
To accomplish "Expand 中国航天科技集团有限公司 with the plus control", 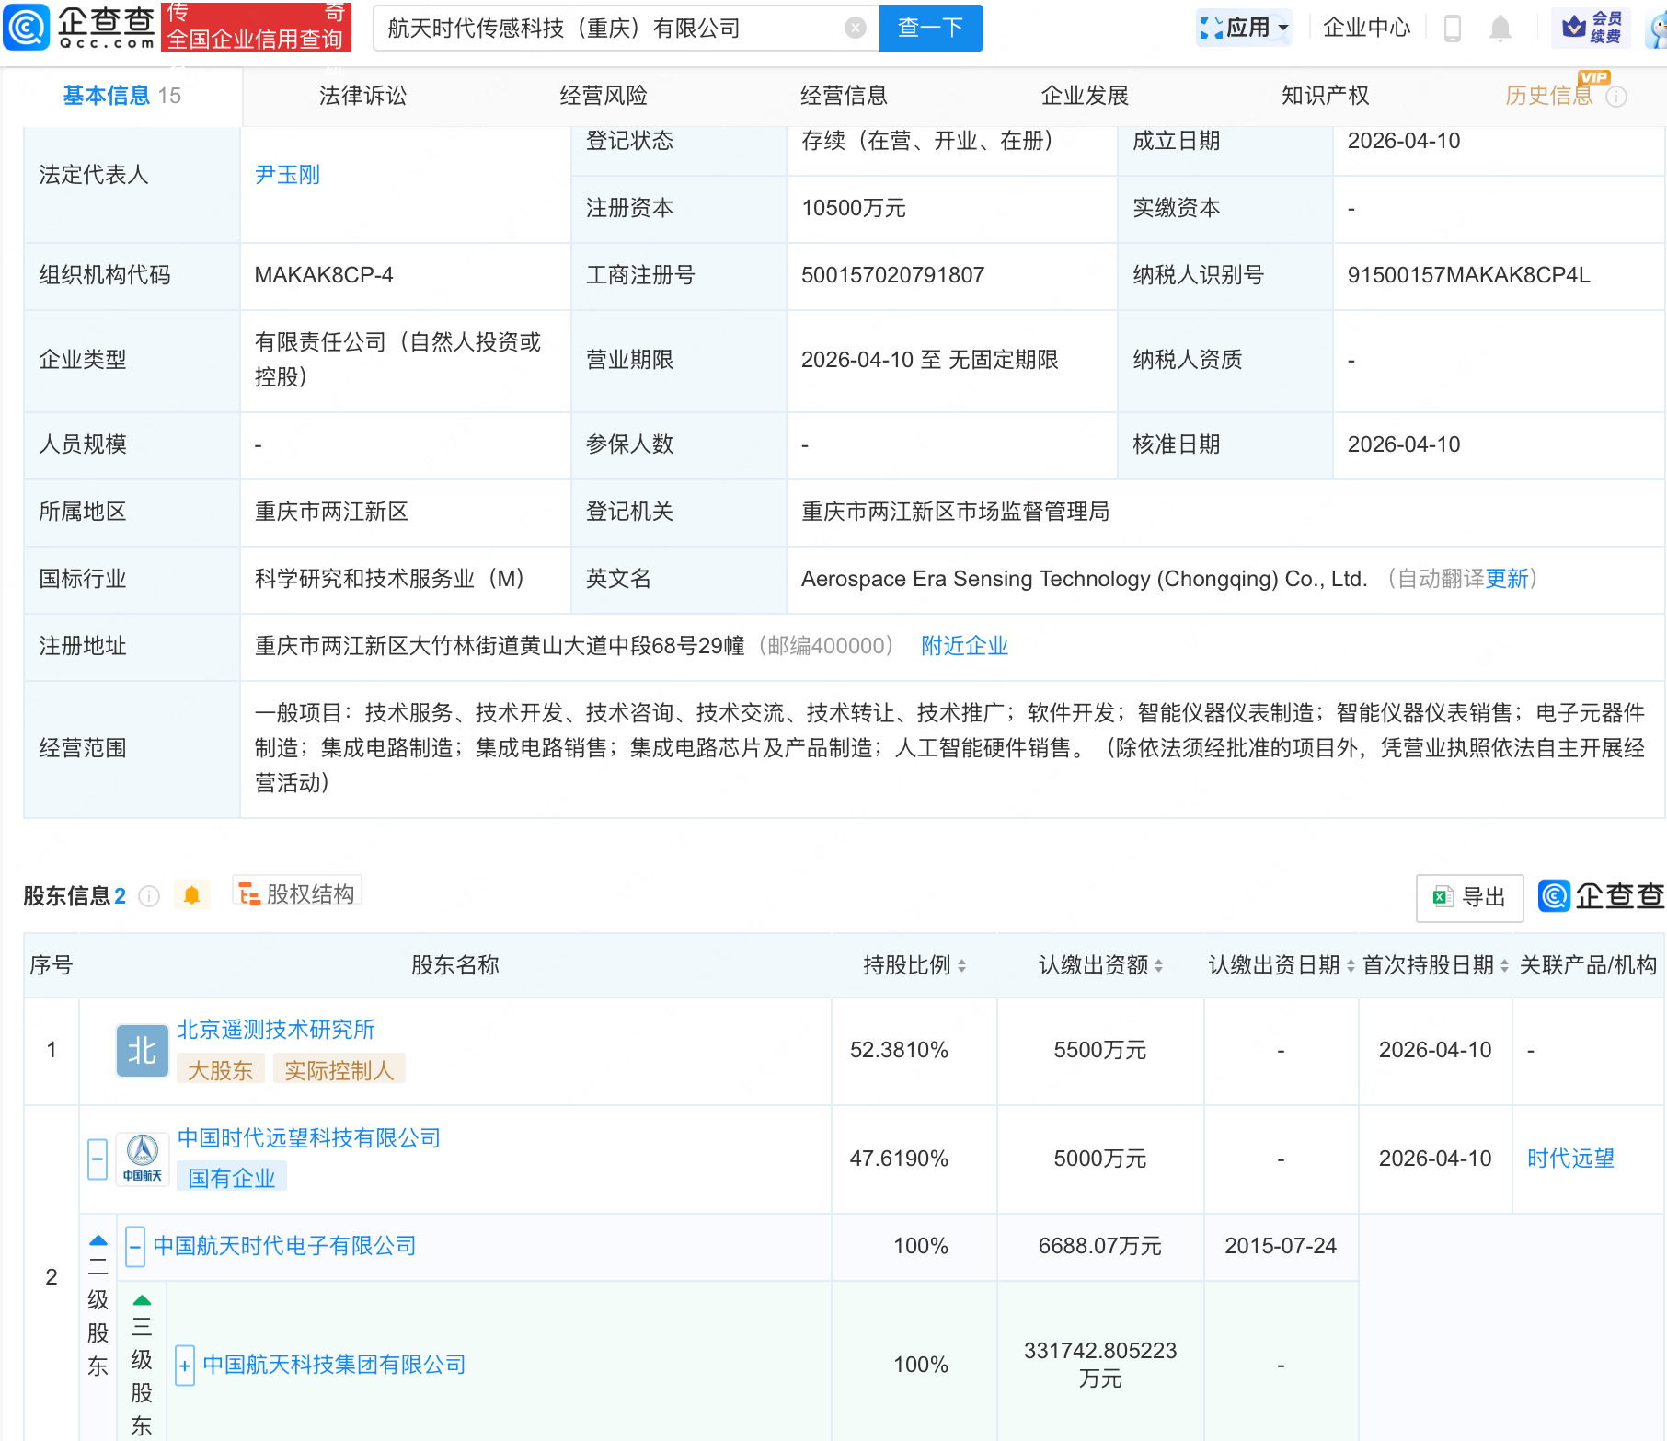I will point(185,1366).
